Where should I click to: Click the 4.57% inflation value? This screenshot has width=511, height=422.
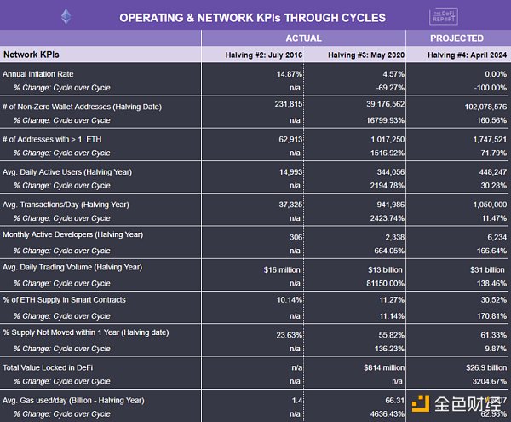click(393, 74)
